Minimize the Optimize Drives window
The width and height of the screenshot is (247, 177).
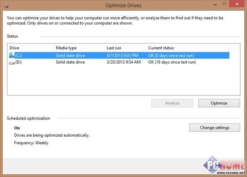pyautogui.click(x=215, y=5)
